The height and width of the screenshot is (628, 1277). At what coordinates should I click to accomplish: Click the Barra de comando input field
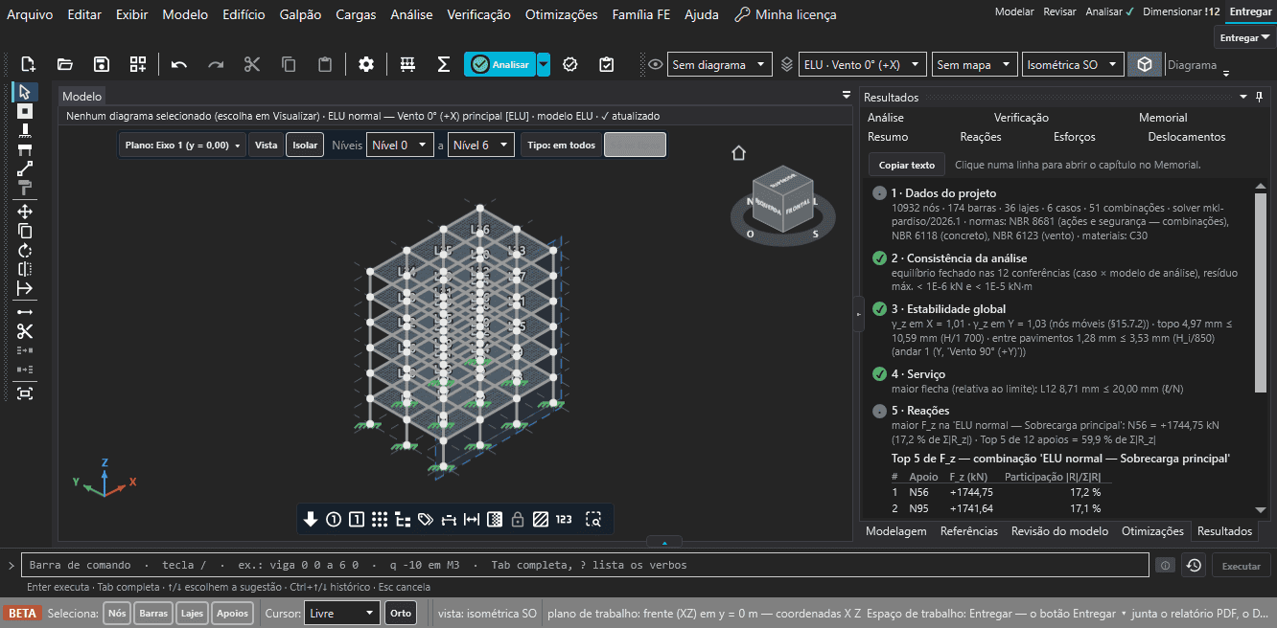click(585, 565)
